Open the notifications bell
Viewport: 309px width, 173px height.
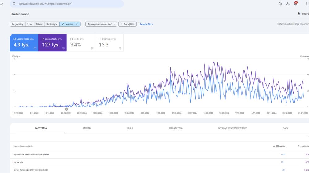click(295, 4)
